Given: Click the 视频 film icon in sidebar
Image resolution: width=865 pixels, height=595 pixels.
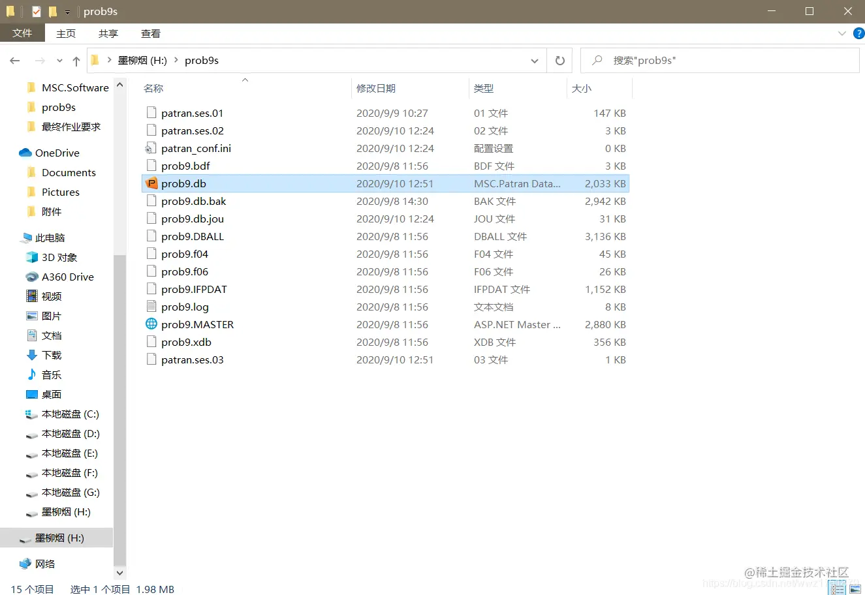Looking at the screenshot, I should (32, 296).
